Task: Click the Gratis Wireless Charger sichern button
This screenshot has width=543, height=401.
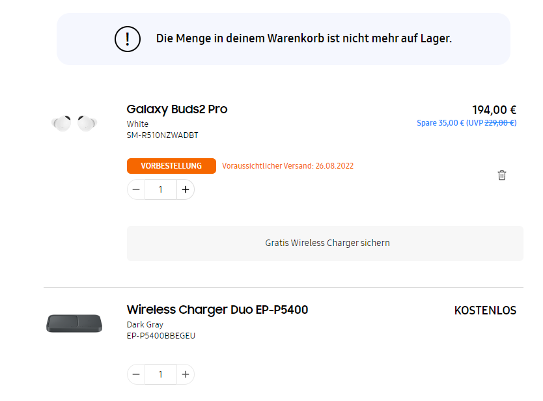Action: [325, 243]
